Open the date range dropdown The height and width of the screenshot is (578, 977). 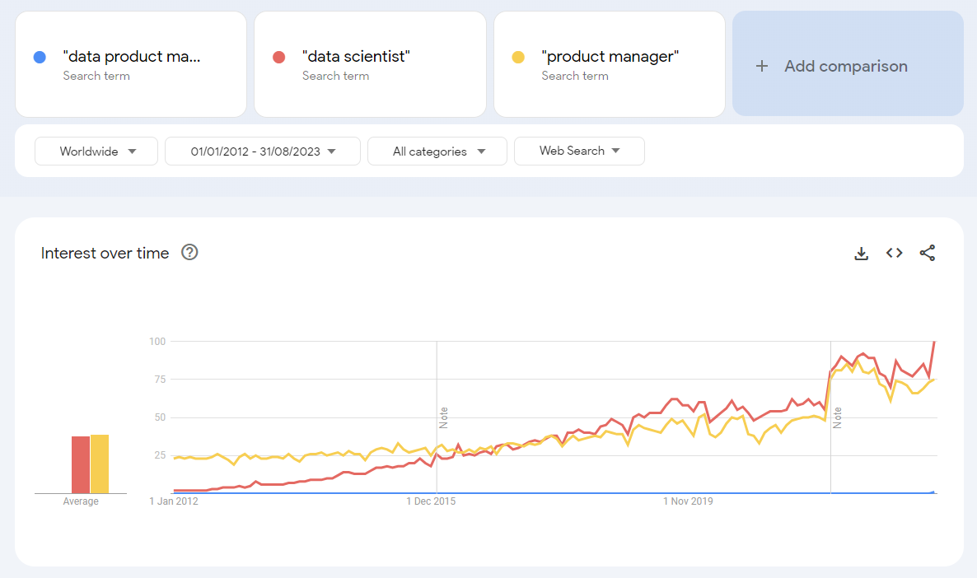click(x=262, y=151)
